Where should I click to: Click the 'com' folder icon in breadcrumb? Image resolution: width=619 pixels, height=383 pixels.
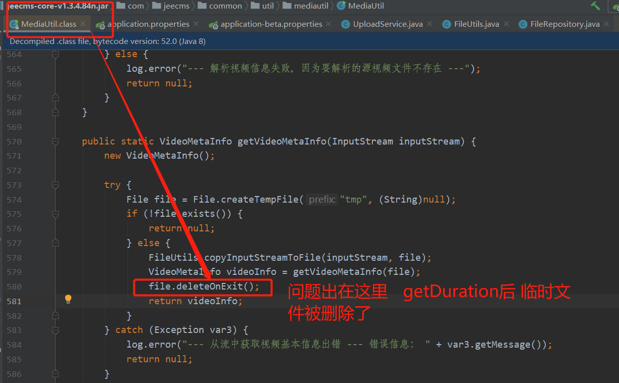pyautogui.click(x=121, y=6)
